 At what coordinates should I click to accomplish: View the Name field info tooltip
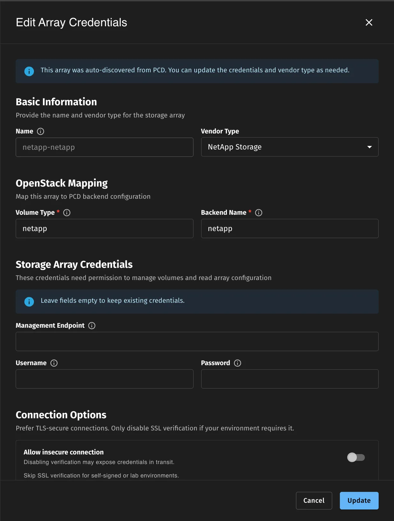(x=40, y=131)
